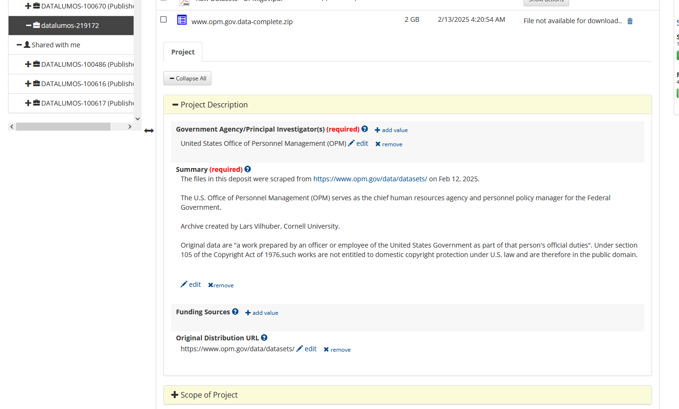Click the trash icon for www.opm.gov.data-complete.zip
Screen dimensions: 679x409
click(630, 21)
